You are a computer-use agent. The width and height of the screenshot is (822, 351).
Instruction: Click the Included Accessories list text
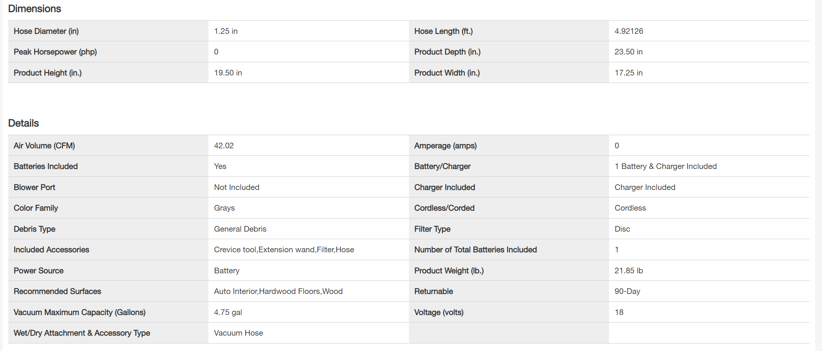pyautogui.click(x=284, y=250)
